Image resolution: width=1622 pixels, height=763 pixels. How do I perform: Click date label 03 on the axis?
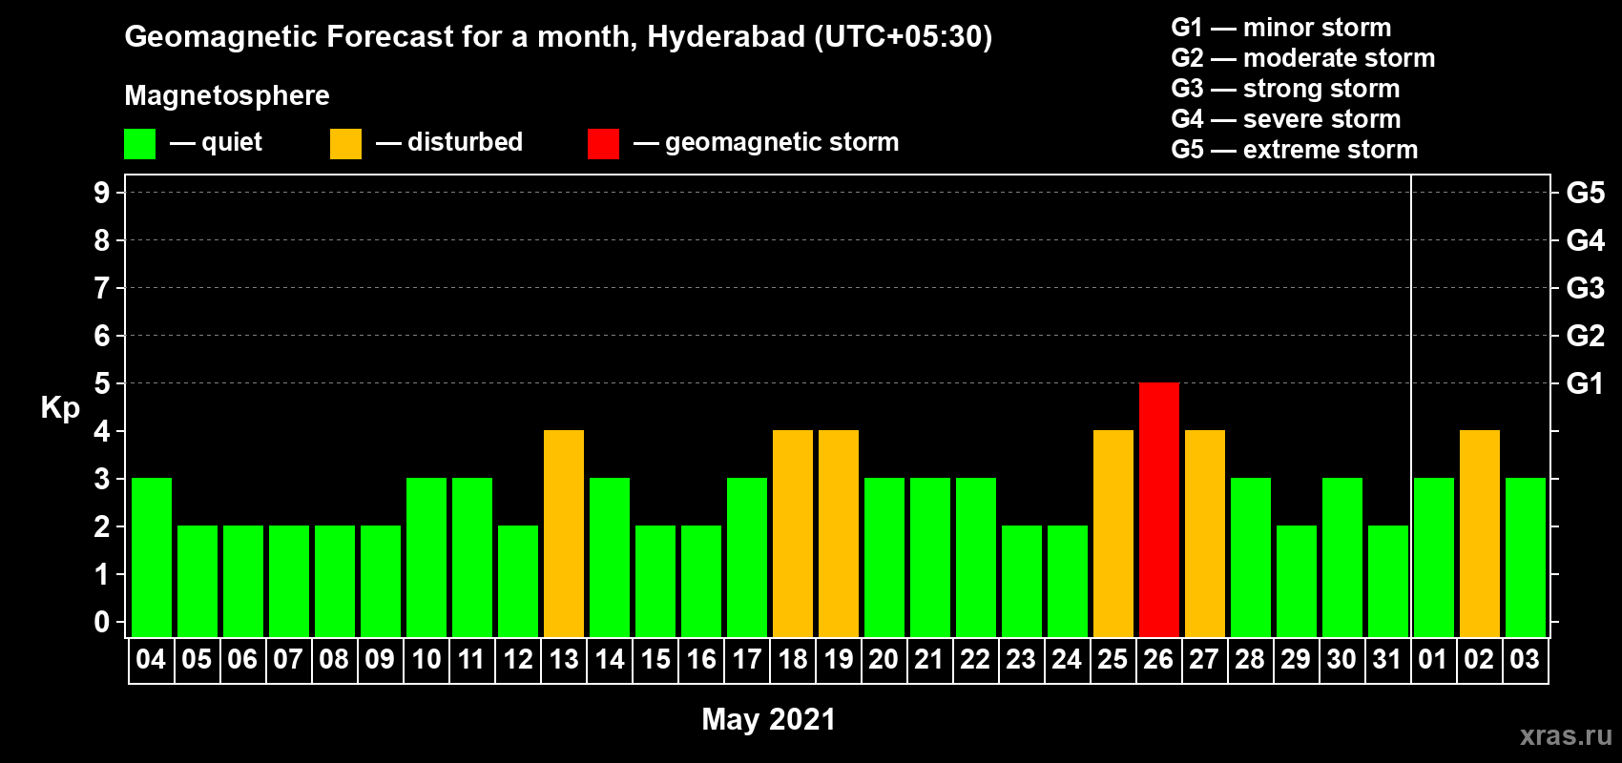[1525, 660]
